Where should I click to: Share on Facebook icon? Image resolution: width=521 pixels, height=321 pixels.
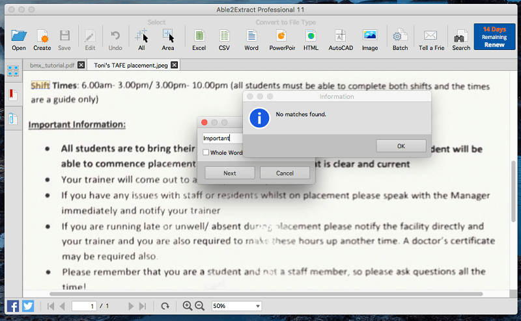tap(13, 306)
